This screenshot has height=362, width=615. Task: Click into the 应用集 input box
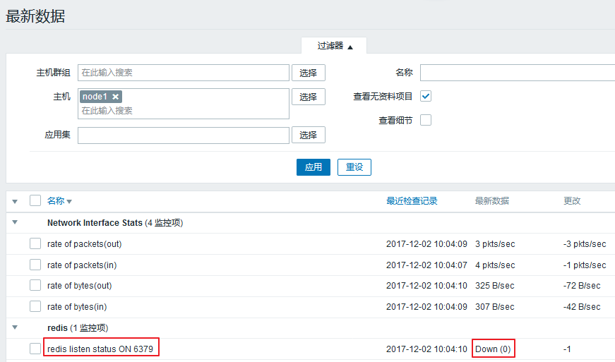click(x=184, y=135)
